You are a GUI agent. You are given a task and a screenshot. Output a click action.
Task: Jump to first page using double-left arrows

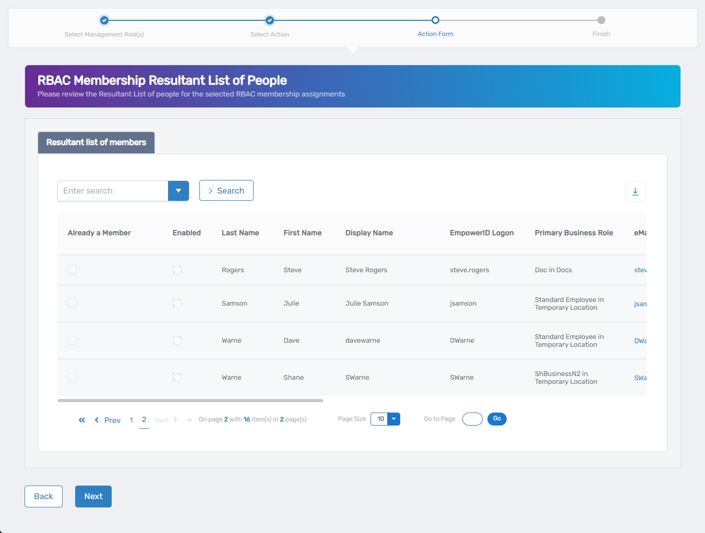tap(81, 420)
